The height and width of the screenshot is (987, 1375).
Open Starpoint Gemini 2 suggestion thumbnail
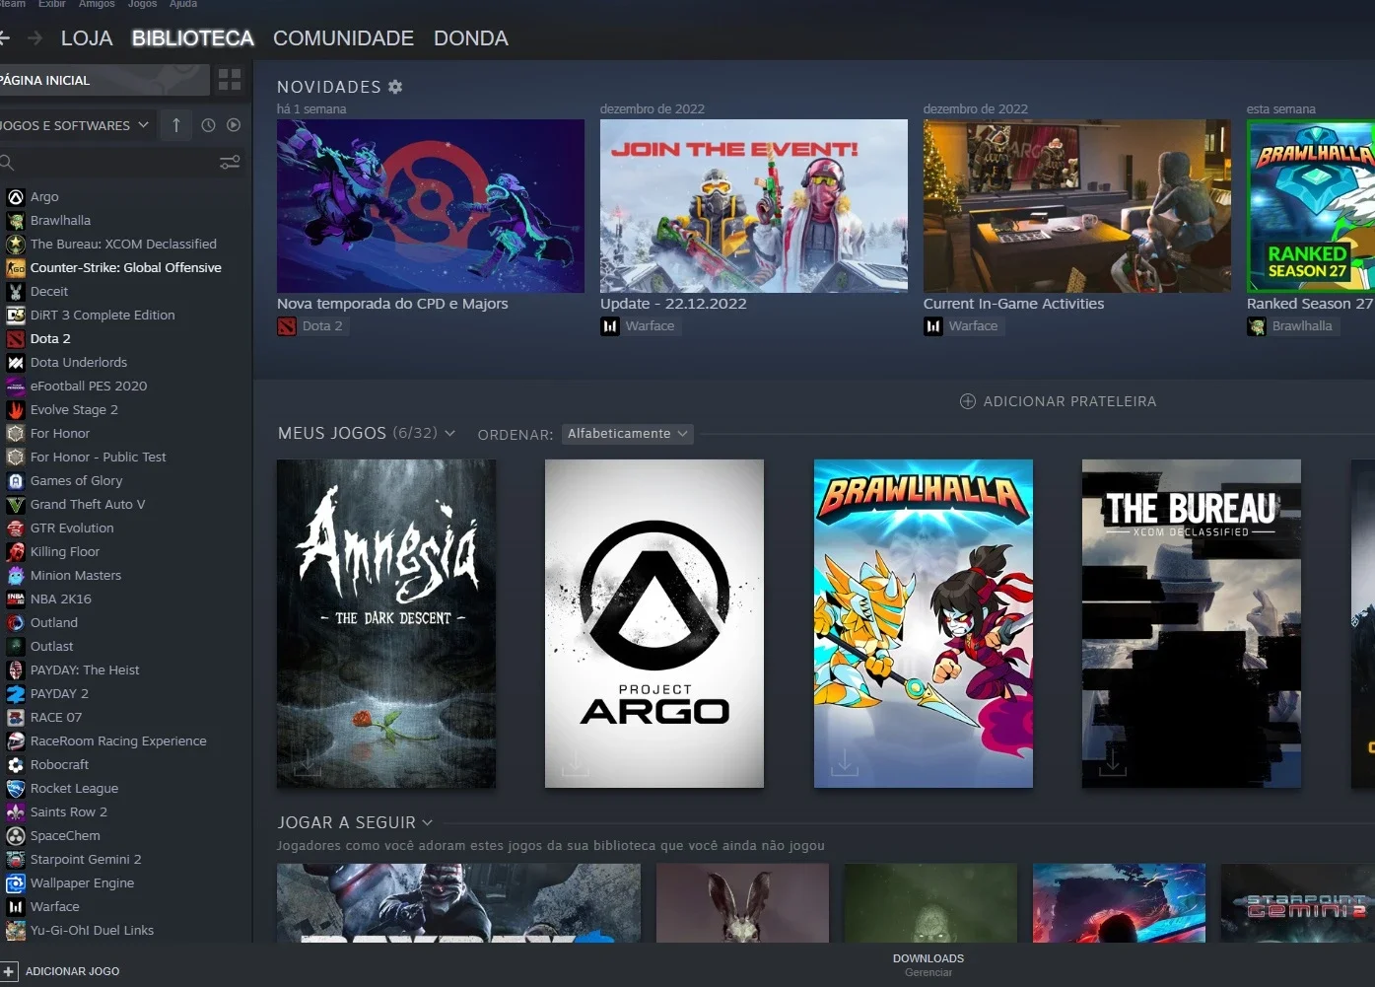[x=1298, y=903]
